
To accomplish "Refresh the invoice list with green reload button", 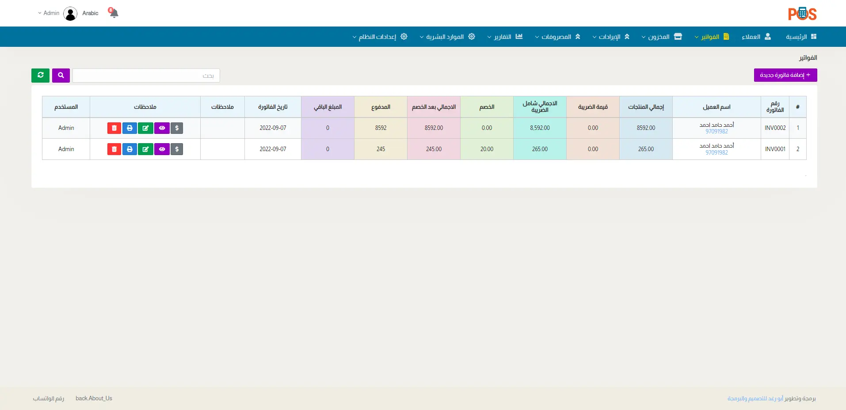I will click(x=40, y=76).
